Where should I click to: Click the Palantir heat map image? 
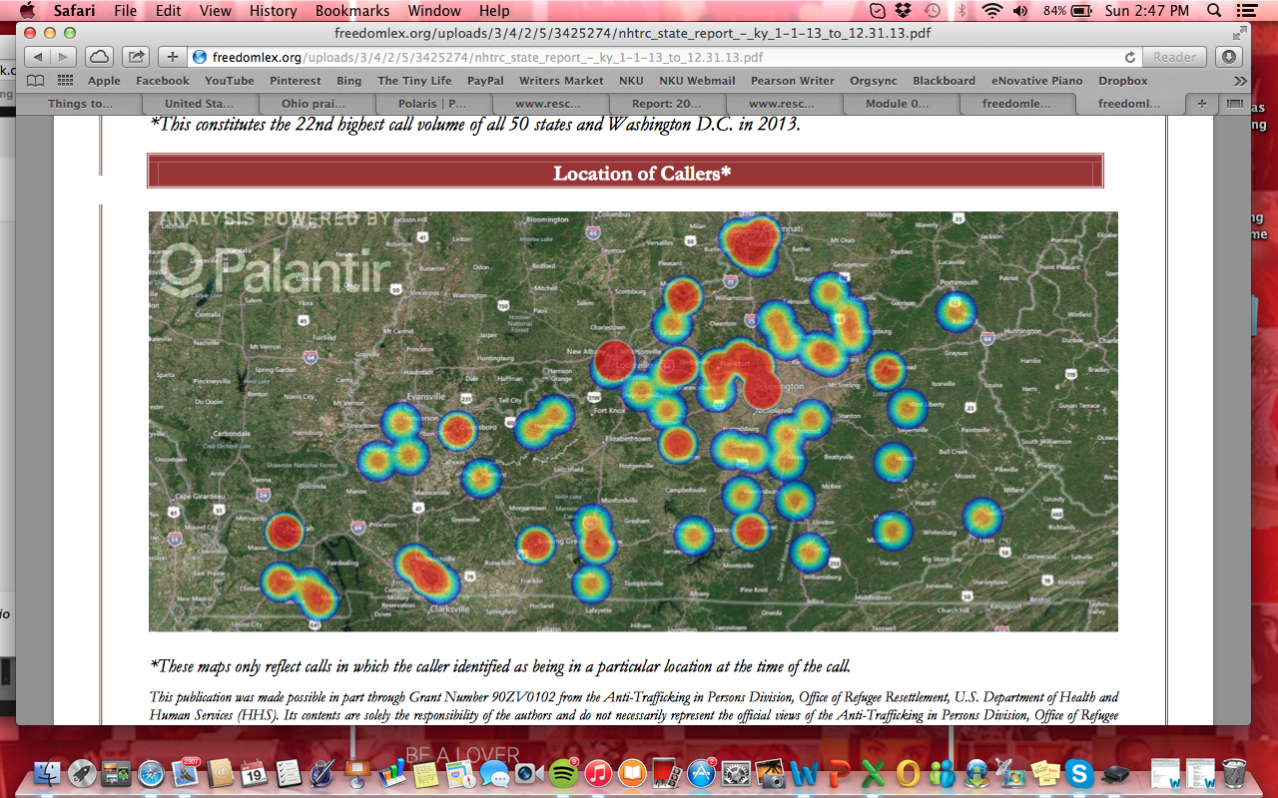pyautogui.click(x=633, y=421)
